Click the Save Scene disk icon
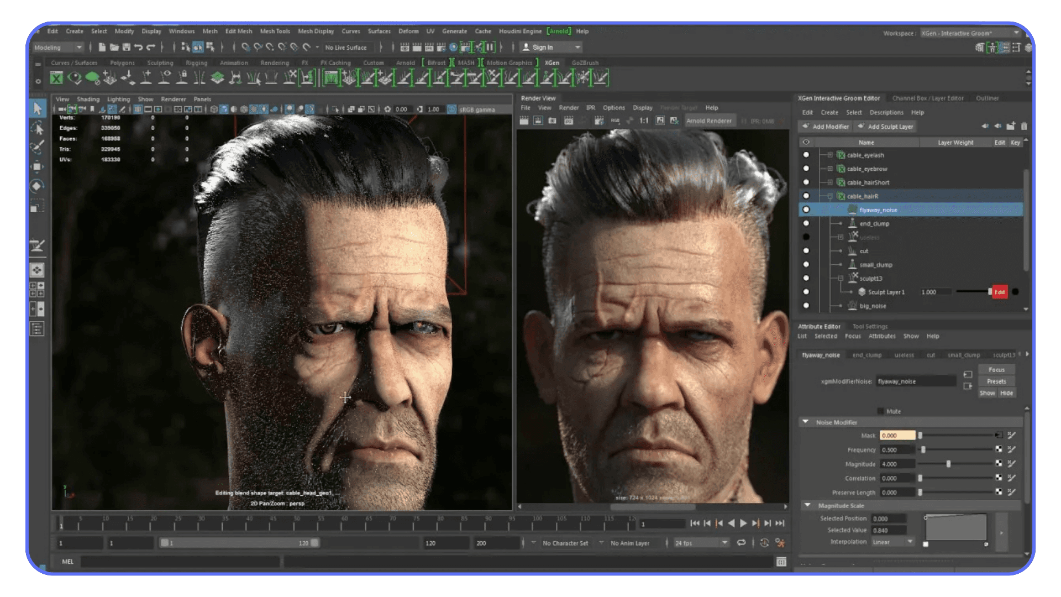This screenshot has height=597, width=1061. pos(127,48)
